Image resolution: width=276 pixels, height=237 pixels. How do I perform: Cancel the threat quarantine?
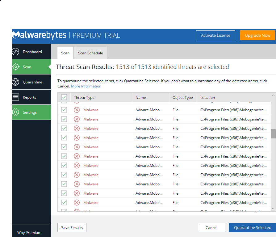(211, 227)
